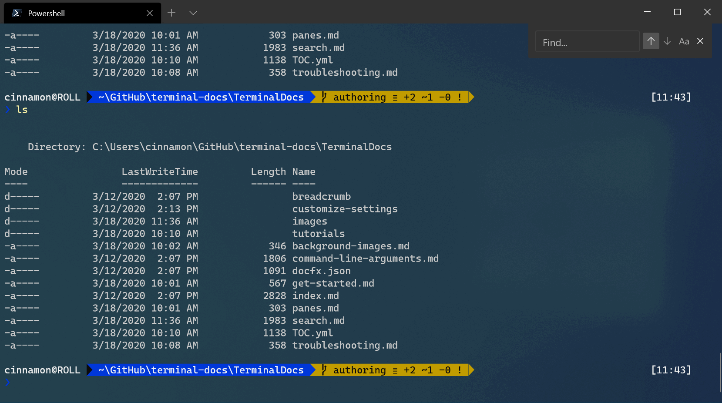Click inside the Find text field
Screen dimensions: 722x403
point(587,42)
